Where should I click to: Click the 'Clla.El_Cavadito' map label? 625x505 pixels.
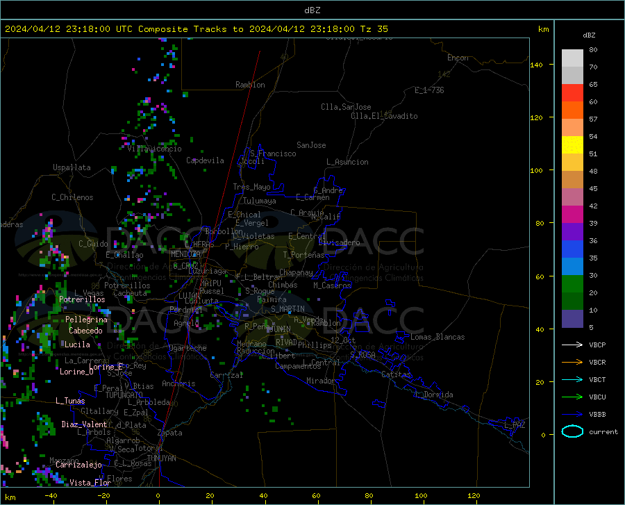[x=384, y=116]
